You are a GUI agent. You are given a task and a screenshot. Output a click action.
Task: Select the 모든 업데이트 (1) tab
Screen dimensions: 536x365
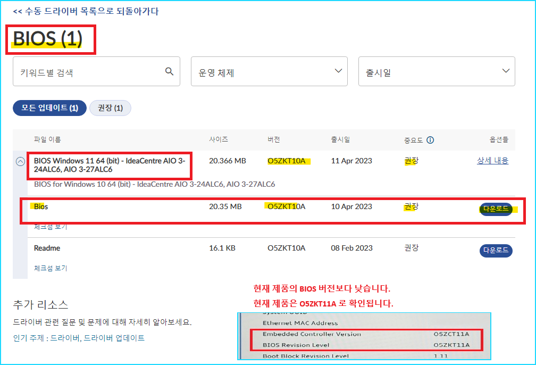[x=49, y=108]
